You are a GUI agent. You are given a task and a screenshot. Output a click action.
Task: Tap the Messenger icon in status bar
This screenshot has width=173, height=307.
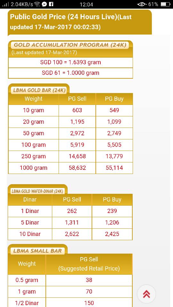pos(44,4)
